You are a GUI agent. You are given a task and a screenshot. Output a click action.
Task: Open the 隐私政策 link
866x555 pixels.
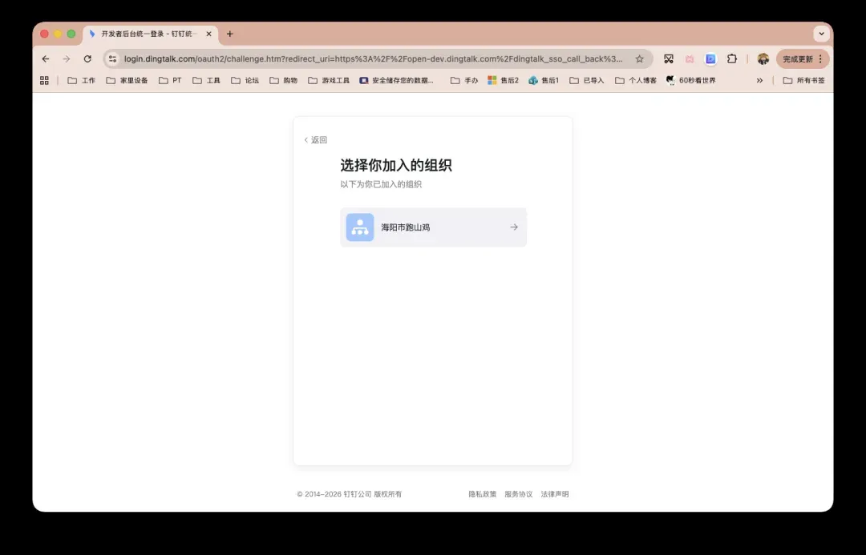click(x=482, y=494)
